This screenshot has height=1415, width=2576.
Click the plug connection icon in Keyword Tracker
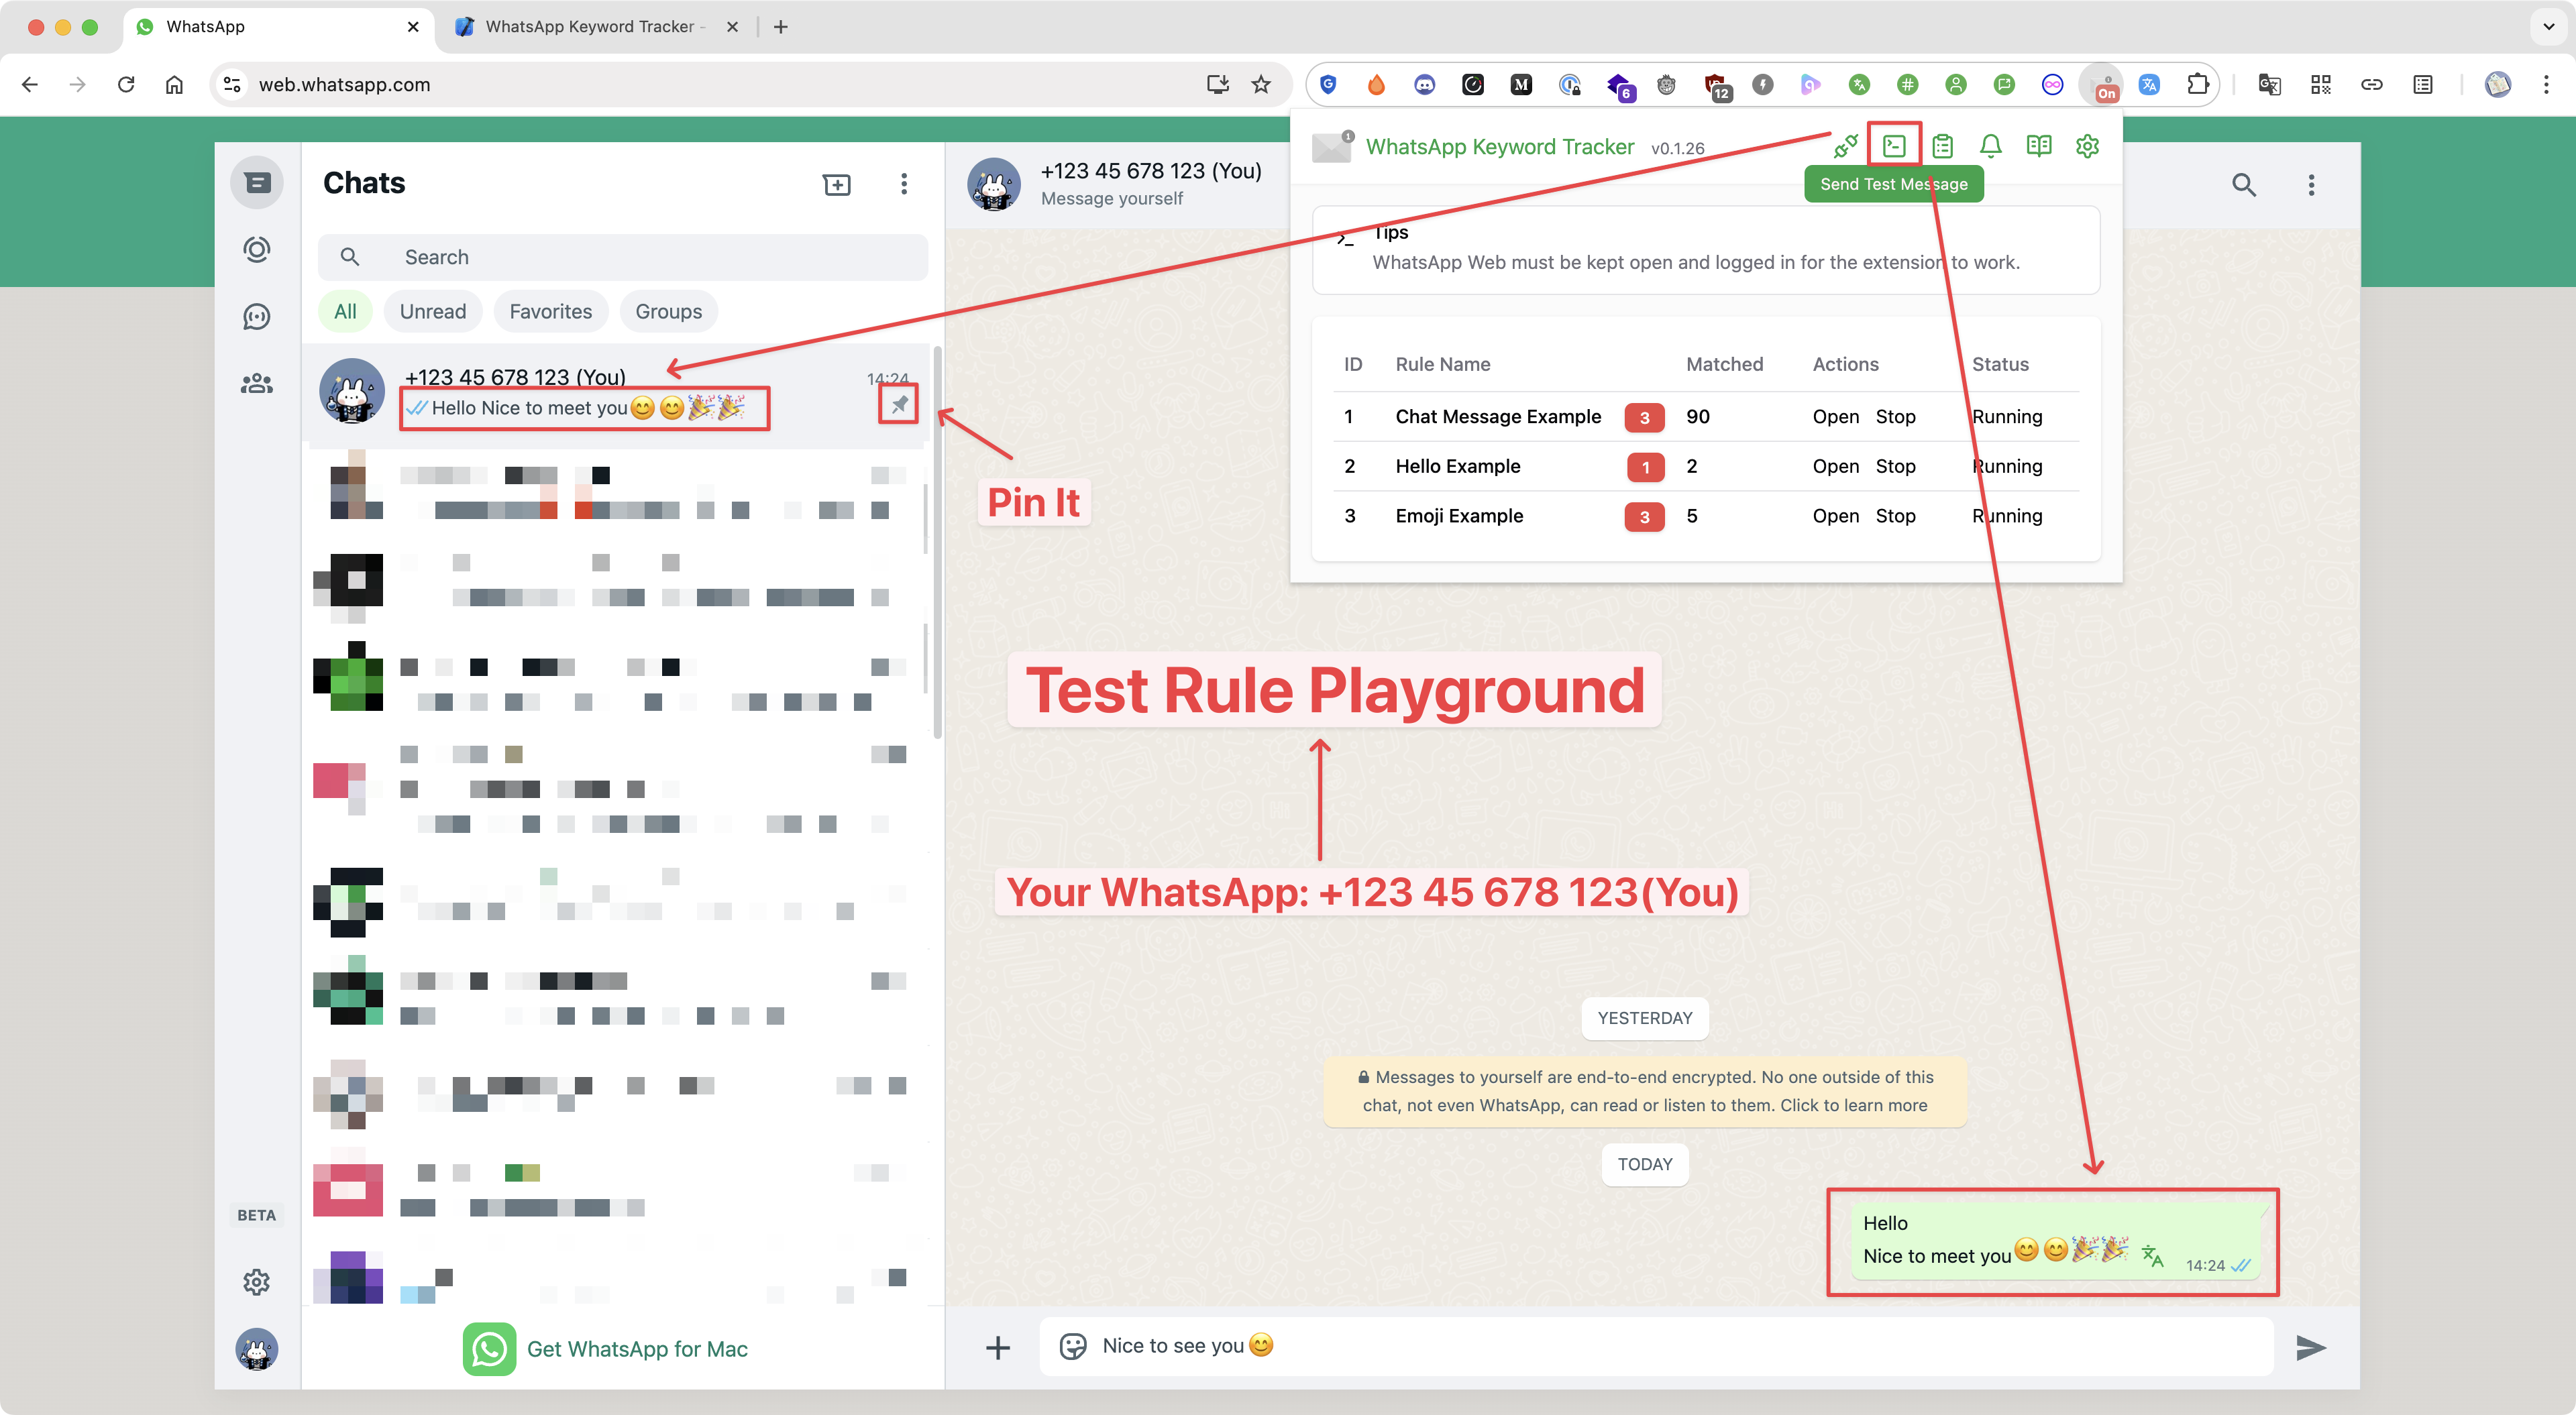coord(1845,146)
